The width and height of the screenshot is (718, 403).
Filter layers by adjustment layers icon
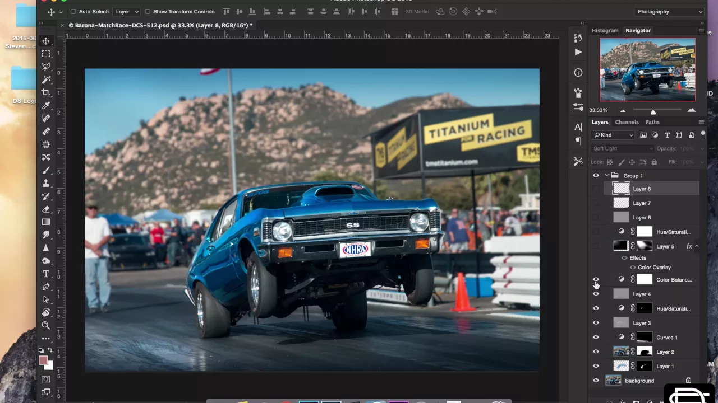[x=655, y=135]
